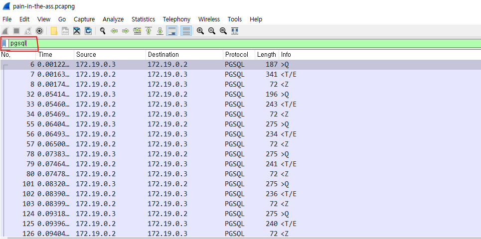Jump to the last packet icon
Image resolution: width=481 pixels, height=239 pixels.
(x=160, y=31)
